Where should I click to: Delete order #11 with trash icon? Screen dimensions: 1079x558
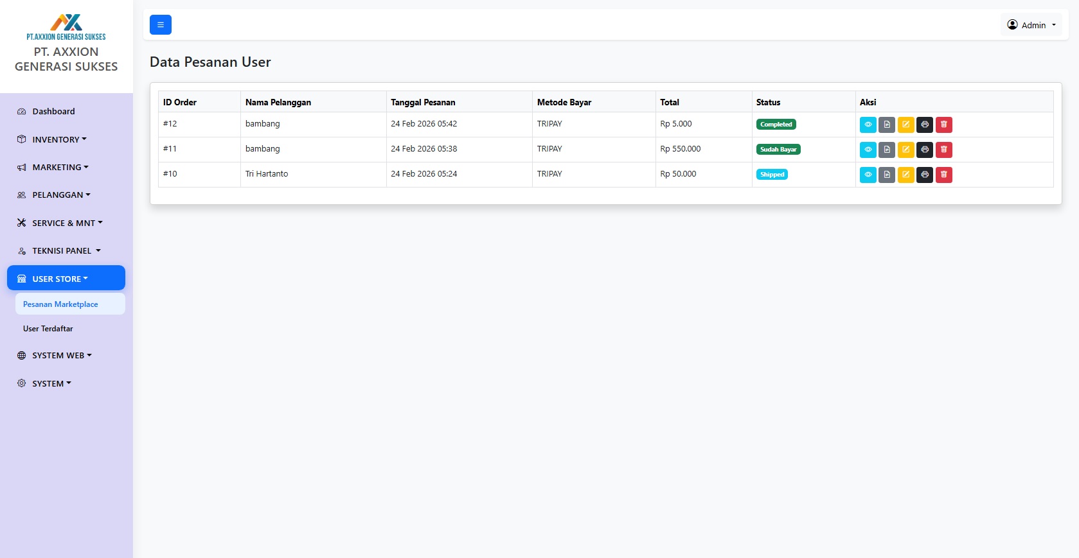tap(943, 150)
